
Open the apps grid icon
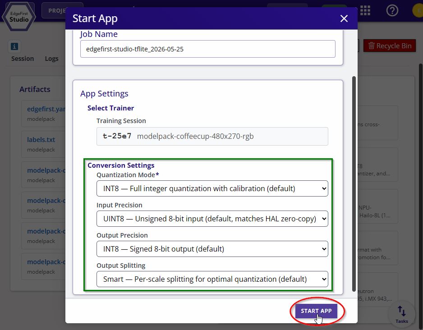365,10
